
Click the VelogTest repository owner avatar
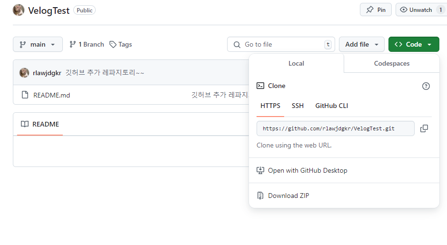(x=19, y=10)
